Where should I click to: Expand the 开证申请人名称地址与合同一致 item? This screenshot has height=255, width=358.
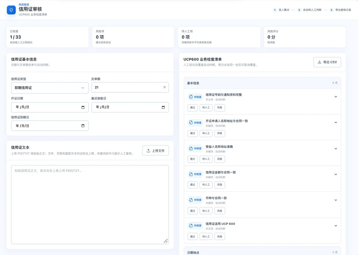[x=336, y=123]
